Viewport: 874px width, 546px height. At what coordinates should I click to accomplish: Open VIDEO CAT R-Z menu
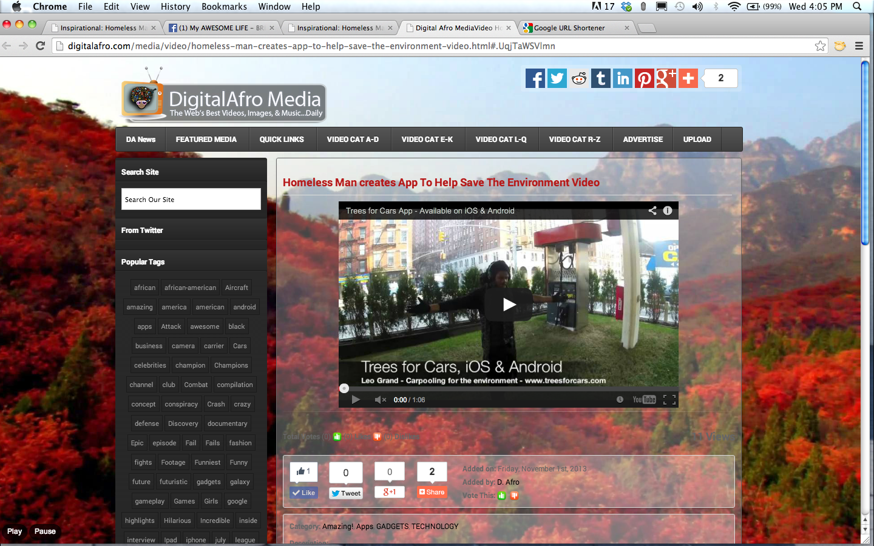click(575, 139)
